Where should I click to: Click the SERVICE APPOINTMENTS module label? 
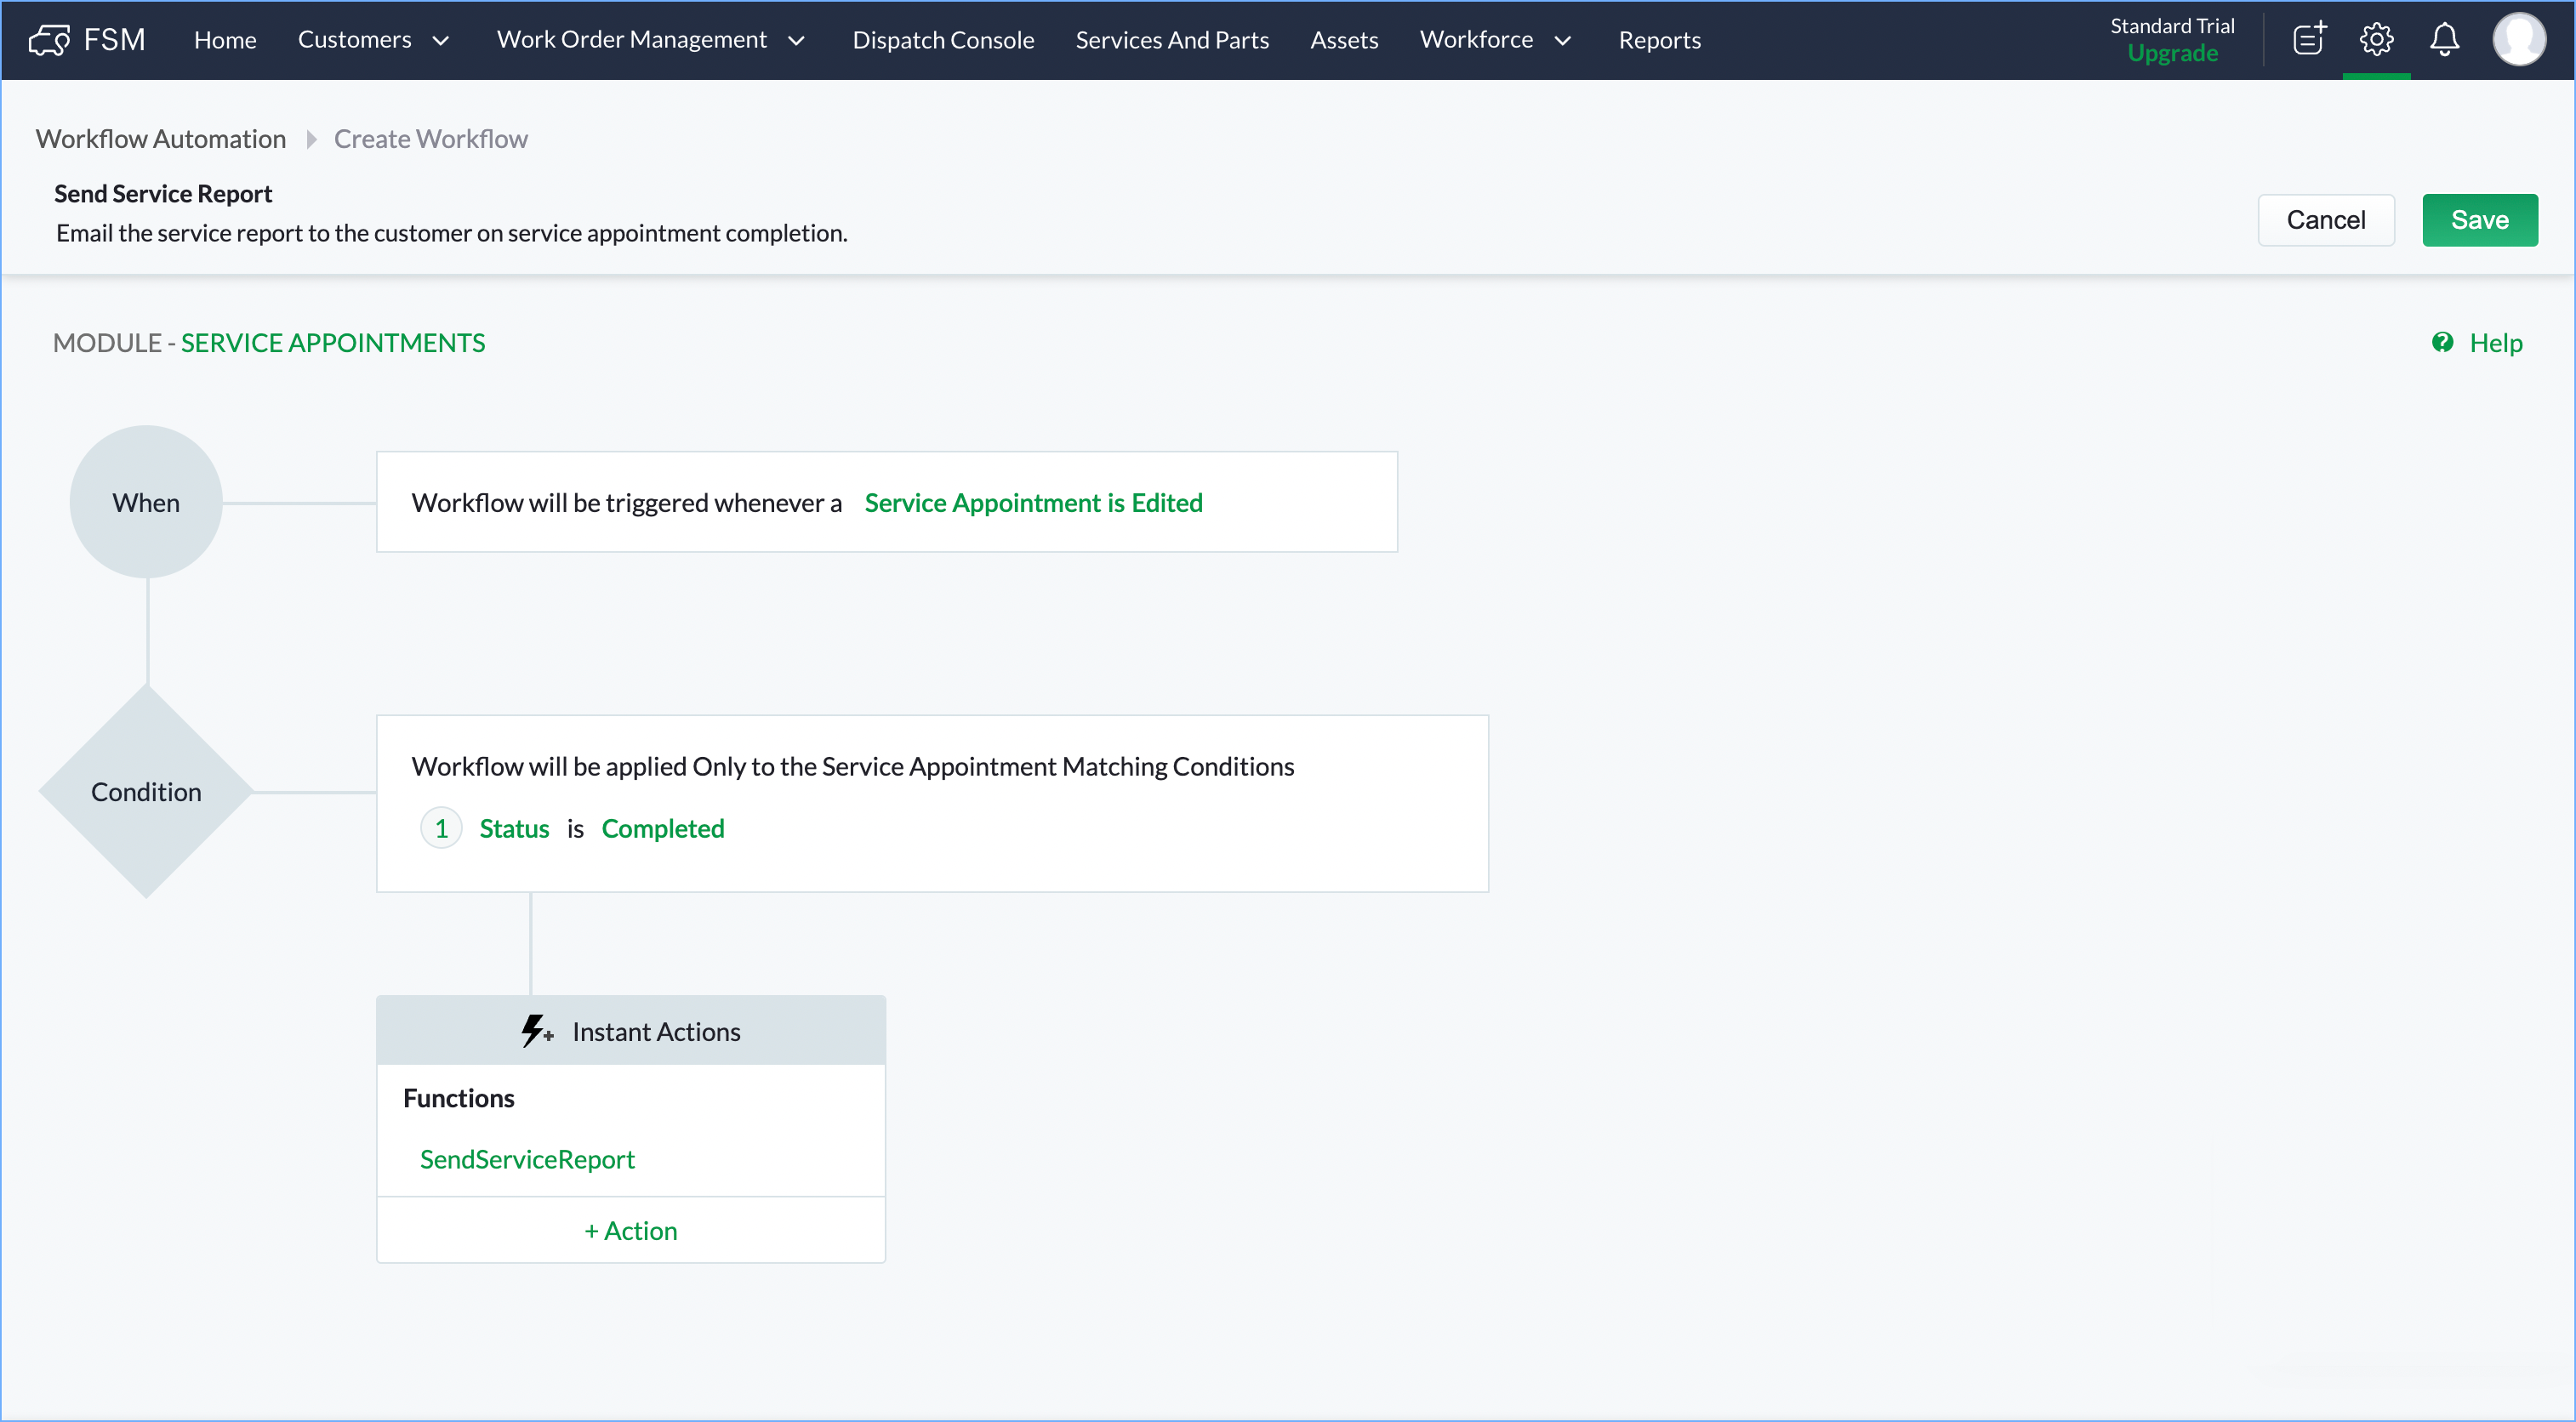(x=333, y=343)
